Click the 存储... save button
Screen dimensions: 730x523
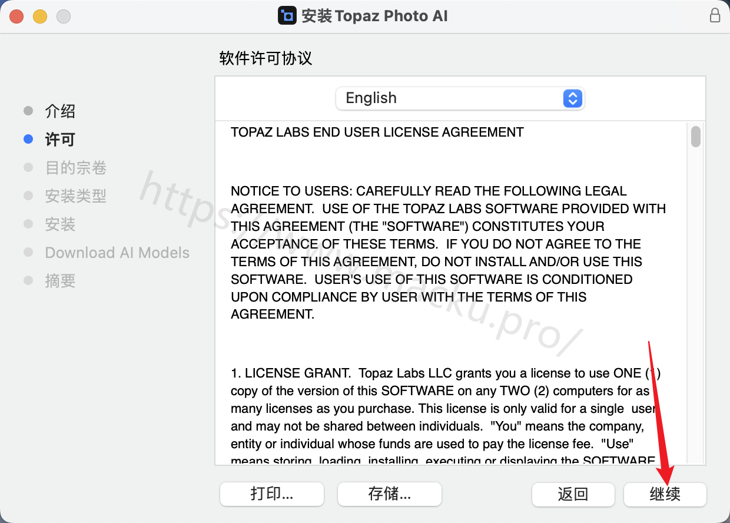(390, 494)
